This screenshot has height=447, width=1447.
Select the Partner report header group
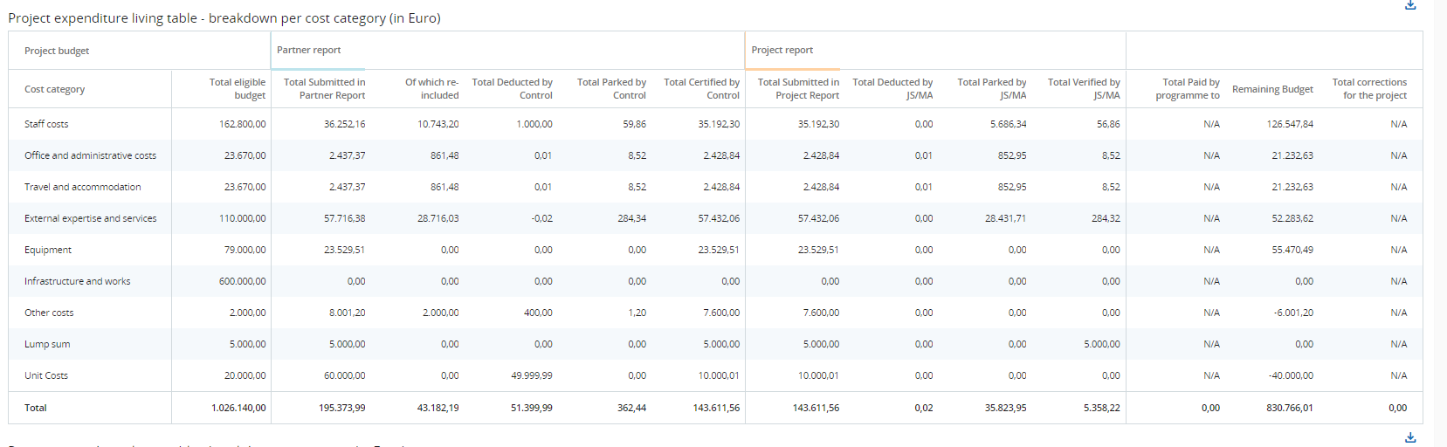(309, 51)
